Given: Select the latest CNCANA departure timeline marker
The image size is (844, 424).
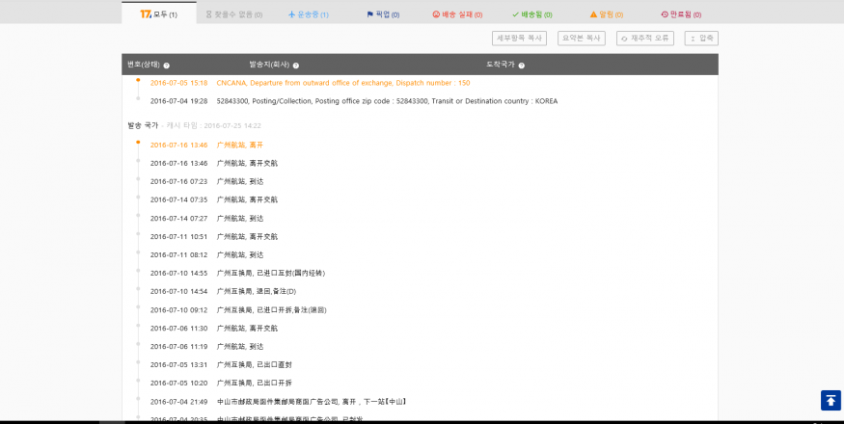Looking at the screenshot, I should point(138,80).
